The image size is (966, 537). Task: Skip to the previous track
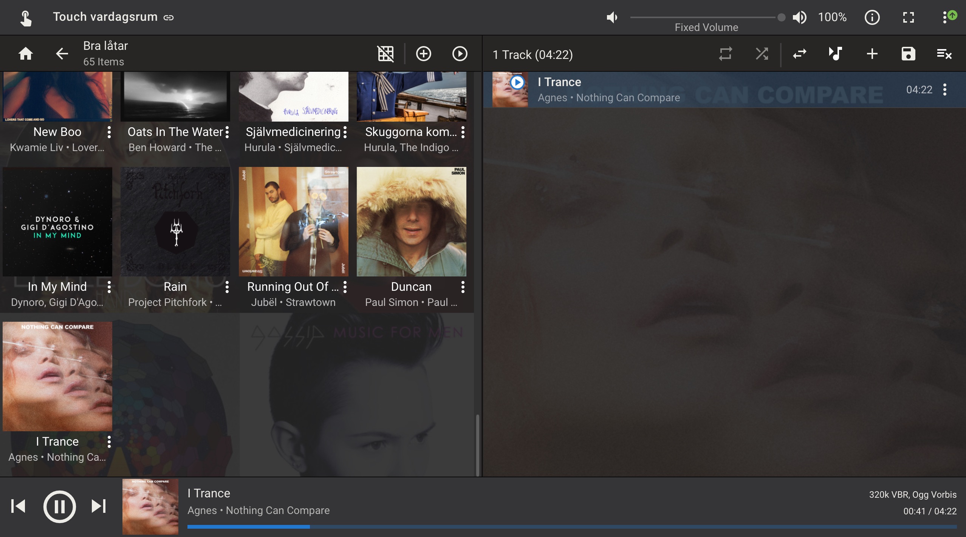(x=18, y=506)
